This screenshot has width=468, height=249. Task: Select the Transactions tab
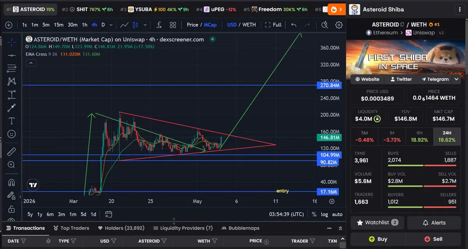point(25,228)
